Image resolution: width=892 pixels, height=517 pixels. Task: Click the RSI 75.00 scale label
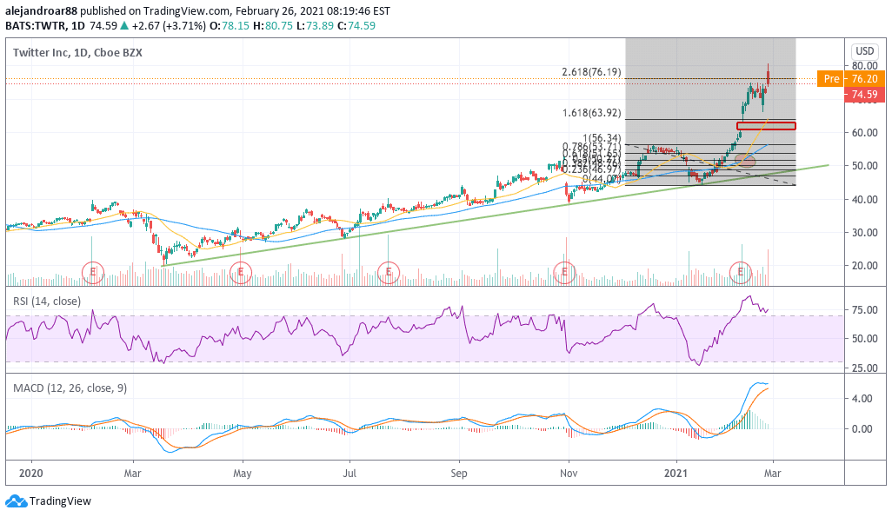pyautogui.click(x=865, y=310)
